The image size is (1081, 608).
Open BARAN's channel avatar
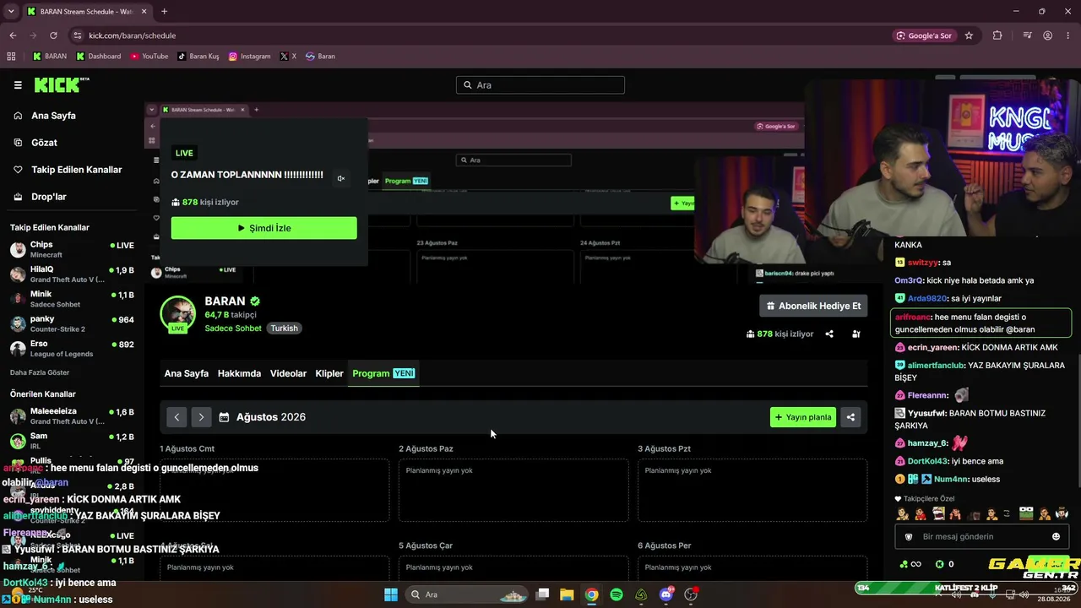177,314
